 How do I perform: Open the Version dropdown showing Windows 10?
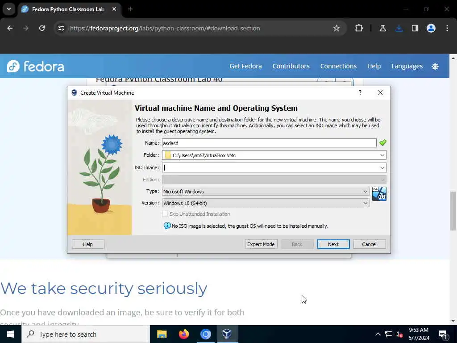266,203
